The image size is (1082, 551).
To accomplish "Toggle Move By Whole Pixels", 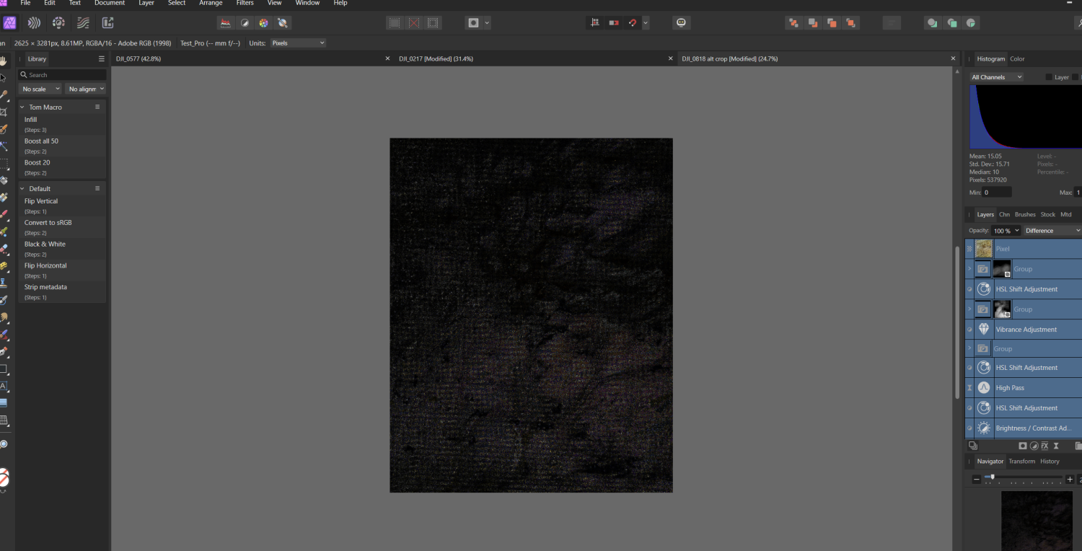I will tap(614, 23).
